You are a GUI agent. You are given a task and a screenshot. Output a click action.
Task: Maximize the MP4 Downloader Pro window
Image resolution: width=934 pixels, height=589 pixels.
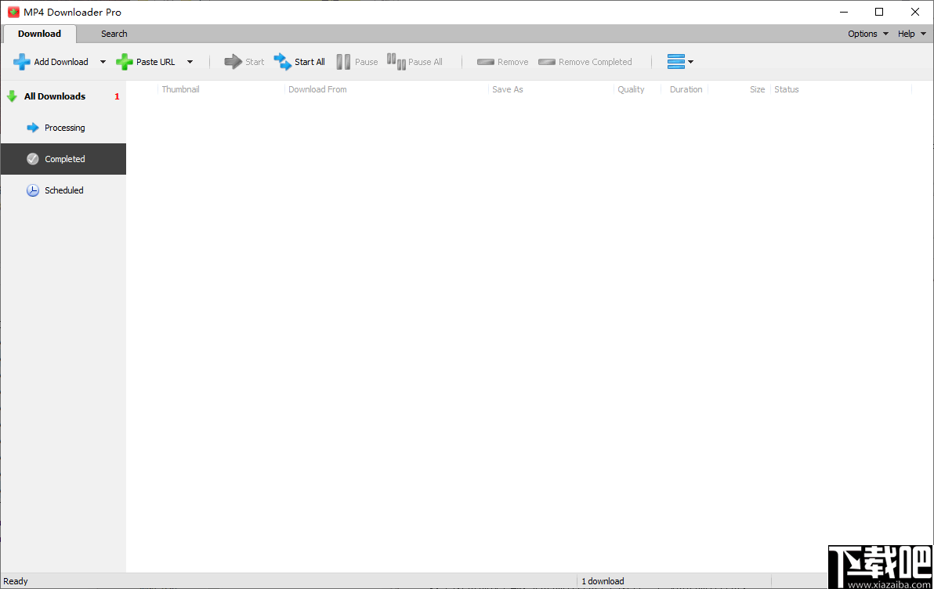(x=879, y=12)
